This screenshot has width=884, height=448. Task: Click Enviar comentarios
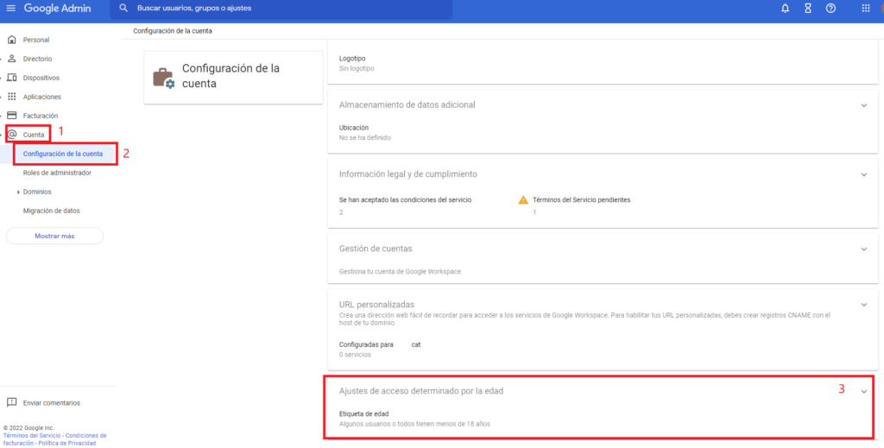click(51, 403)
